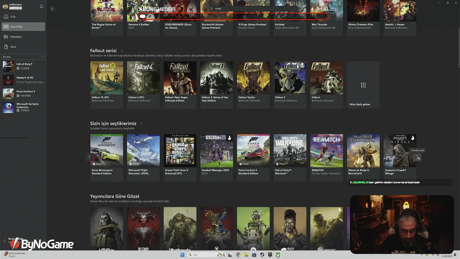Open Forza Horizon 5 in recent list
The width and height of the screenshot is (460, 259).
(24, 94)
